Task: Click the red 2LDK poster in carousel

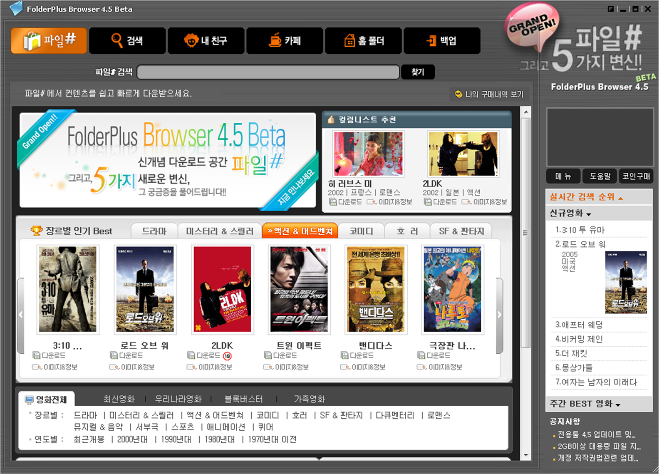Action: (x=222, y=290)
